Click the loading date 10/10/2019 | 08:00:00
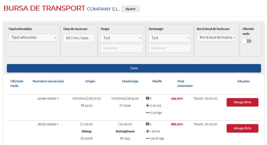The height and width of the screenshot is (145, 267). click(86, 99)
